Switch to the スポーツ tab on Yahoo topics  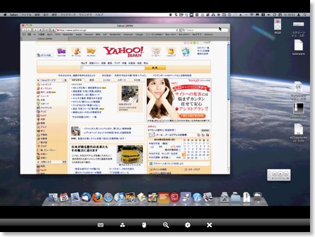(122, 80)
